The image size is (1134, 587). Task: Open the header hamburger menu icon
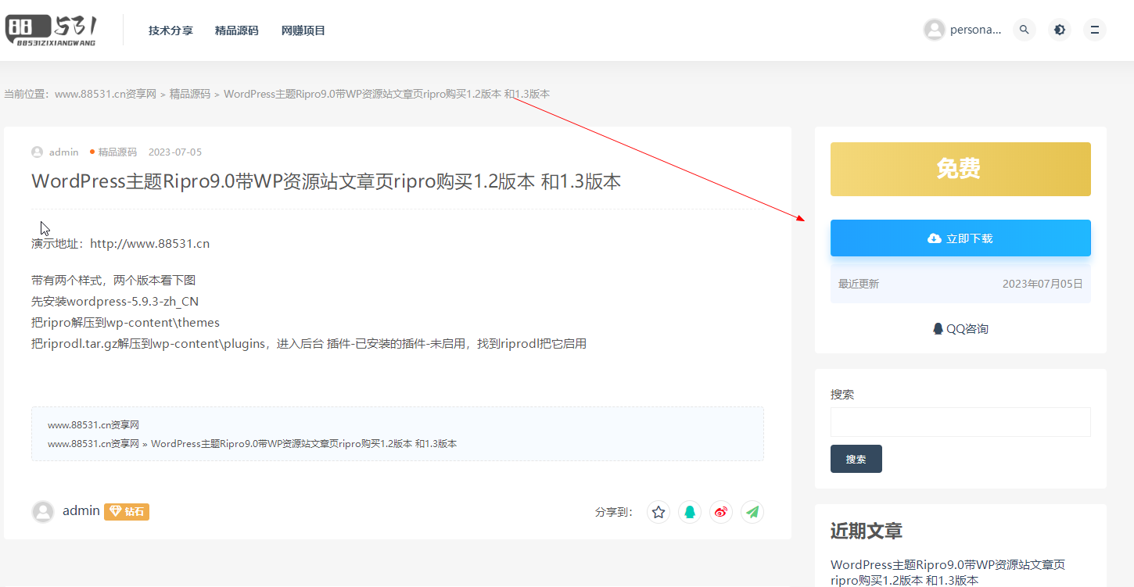tap(1095, 30)
